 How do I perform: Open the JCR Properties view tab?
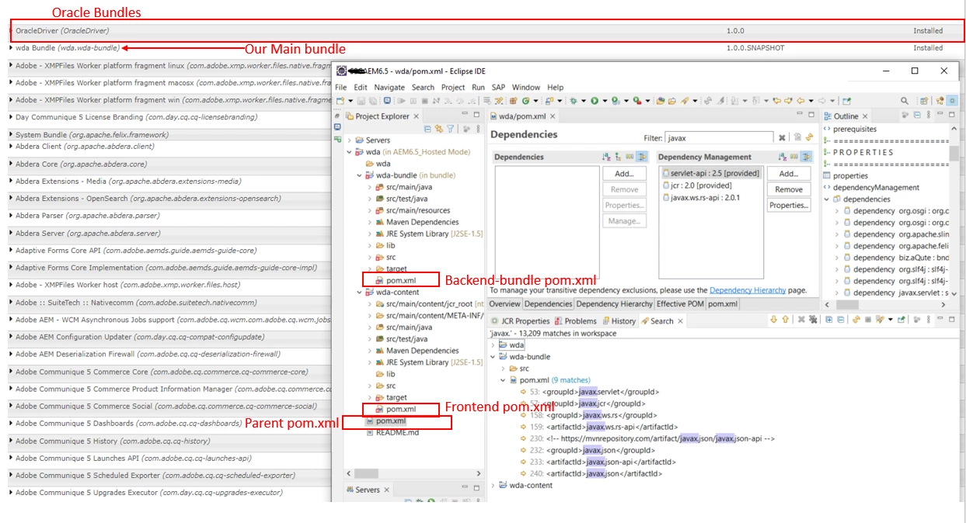520,321
